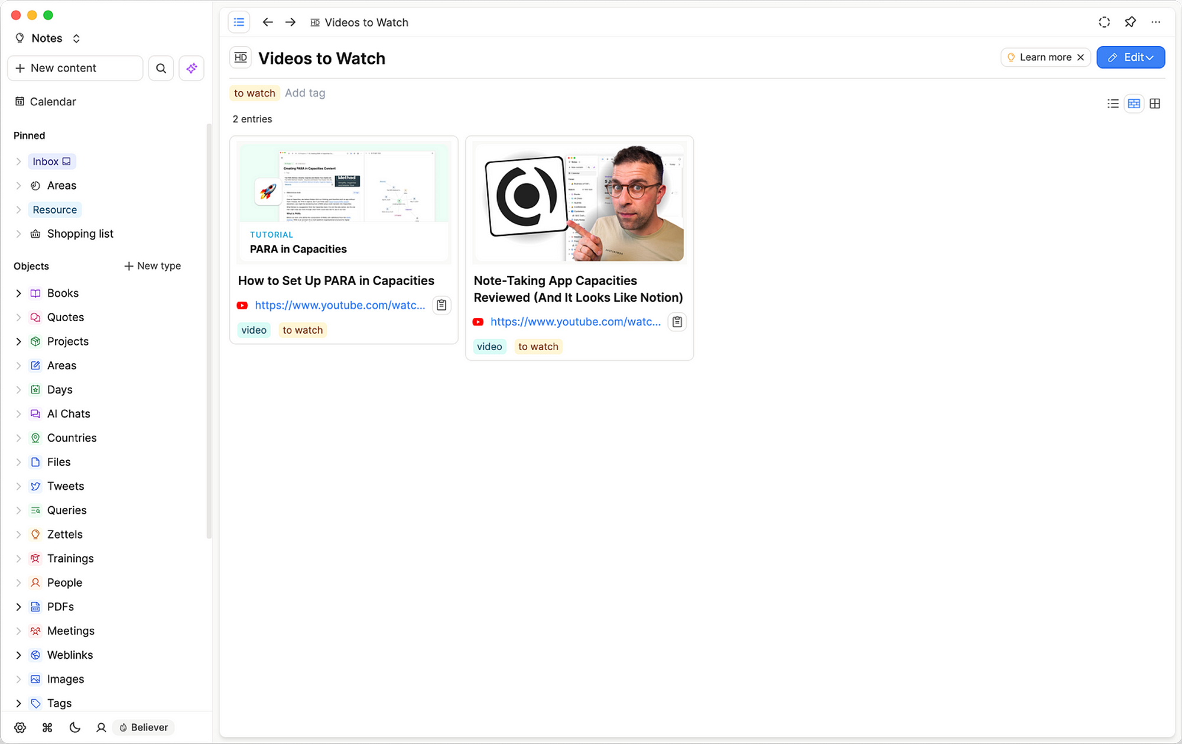Copy link of How to Set Up PARA video
1182x744 pixels.
point(441,305)
